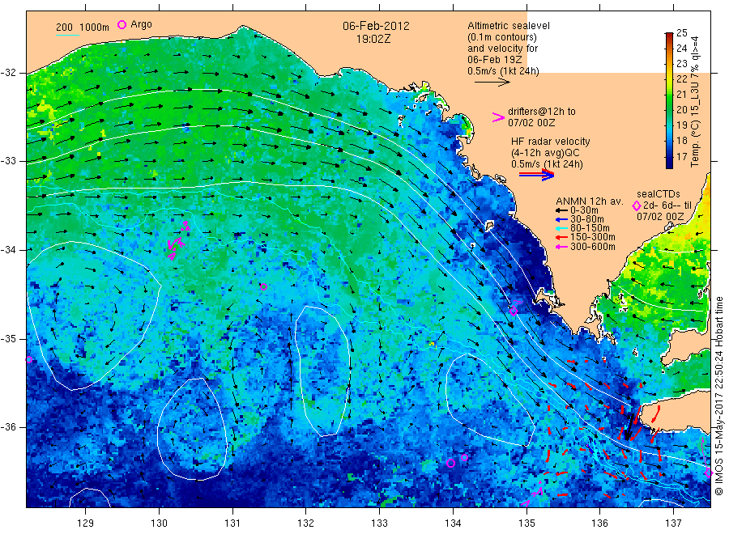Click the '06-Feb-2012' date title
The width and height of the screenshot is (729, 534).
point(376,26)
